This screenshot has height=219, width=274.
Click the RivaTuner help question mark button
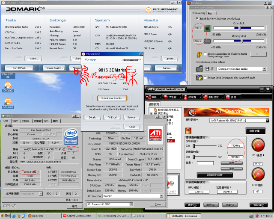(265, 3)
